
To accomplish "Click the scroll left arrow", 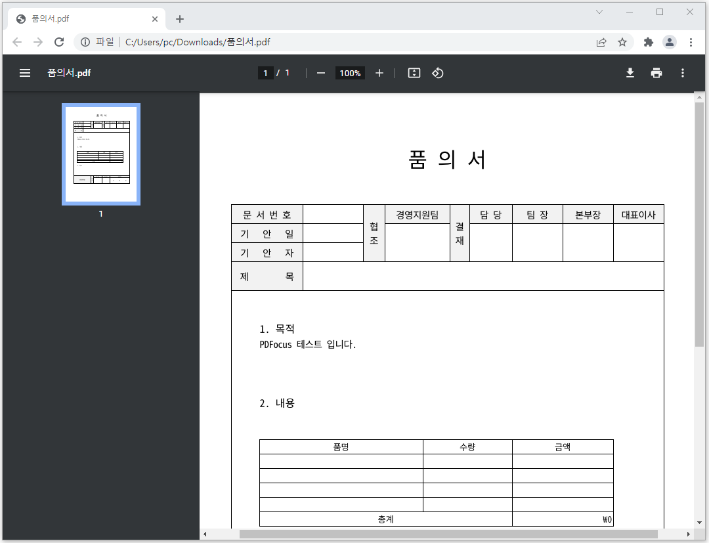I will tap(205, 534).
